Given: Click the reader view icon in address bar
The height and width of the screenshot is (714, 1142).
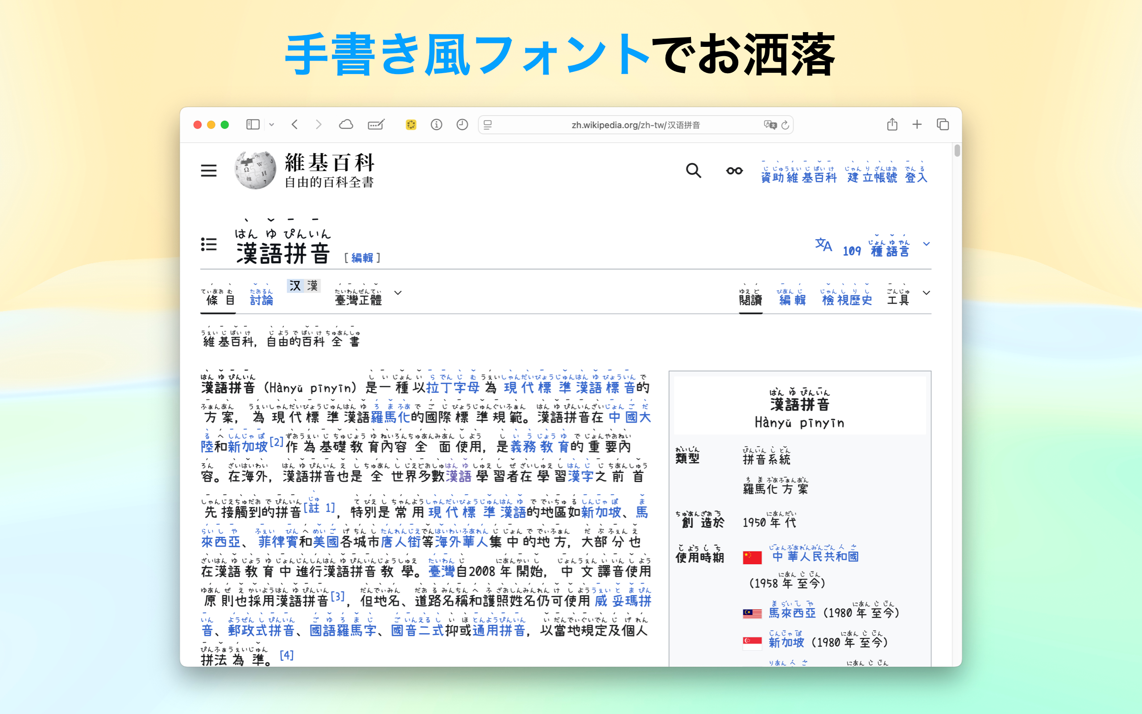Looking at the screenshot, I should coord(488,125).
